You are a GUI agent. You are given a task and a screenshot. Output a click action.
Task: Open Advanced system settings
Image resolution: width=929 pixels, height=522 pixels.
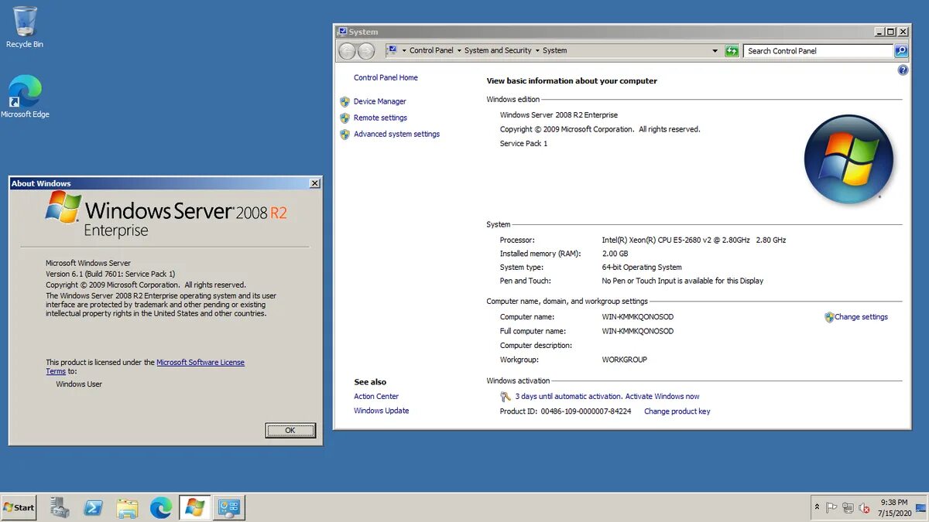tap(396, 134)
